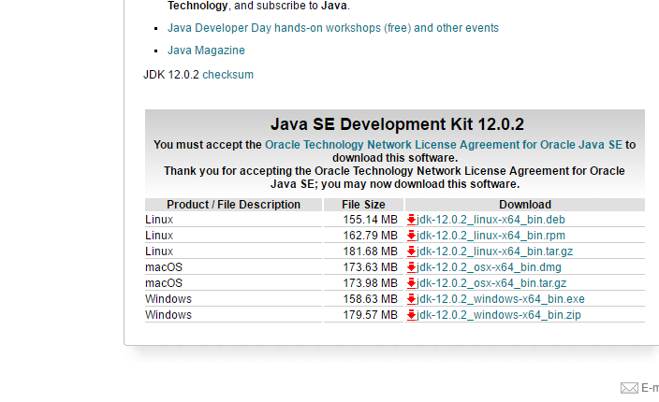Click Linux label in the 155.14 MB row
Viewport: 659px width, 402px height.
coord(159,220)
